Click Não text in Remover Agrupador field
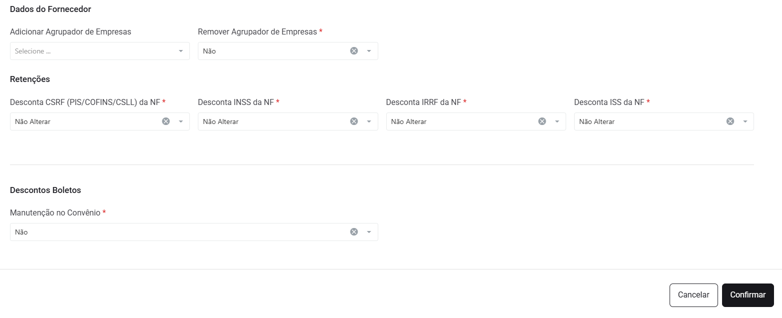Viewport: 782px width, 318px height. [209, 51]
